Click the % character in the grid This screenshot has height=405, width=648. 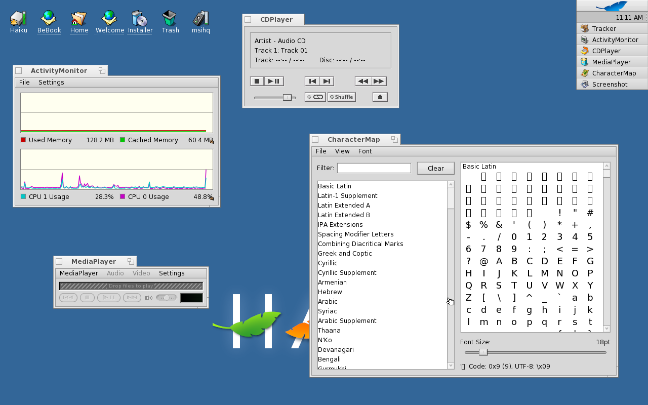point(483,225)
